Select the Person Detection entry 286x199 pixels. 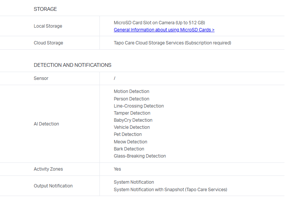click(132, 99)
